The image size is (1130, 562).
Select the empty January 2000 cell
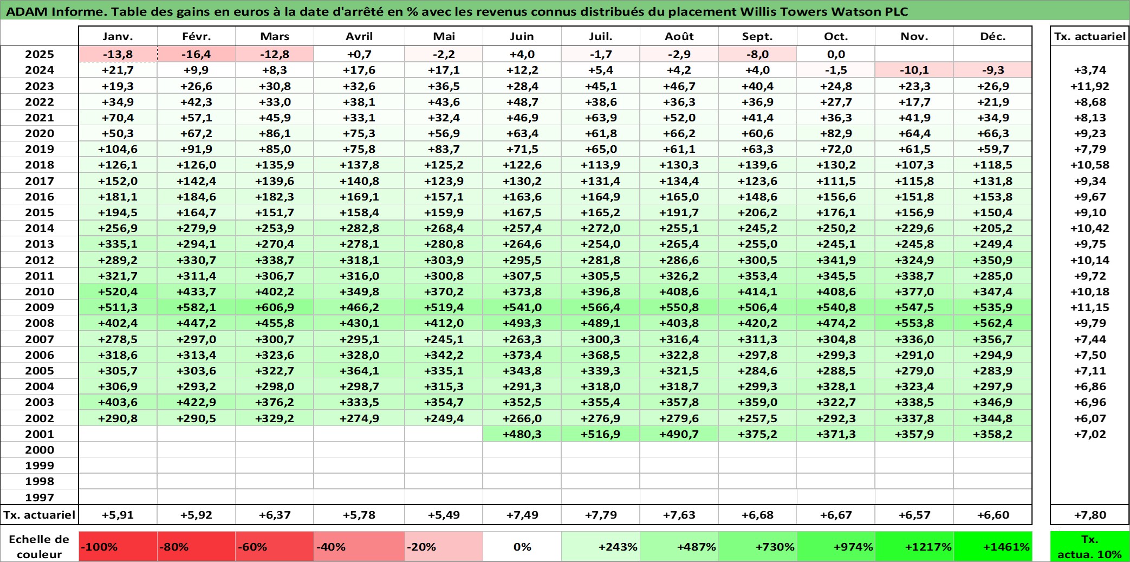[x=118, y=450]
